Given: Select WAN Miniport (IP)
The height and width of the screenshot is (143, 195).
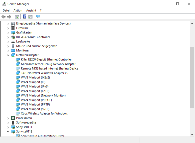Looking at the screenshot, I should (33, 82).
